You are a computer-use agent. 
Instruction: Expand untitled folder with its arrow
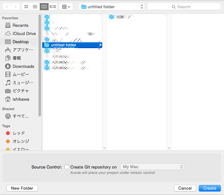coord(101,45)
